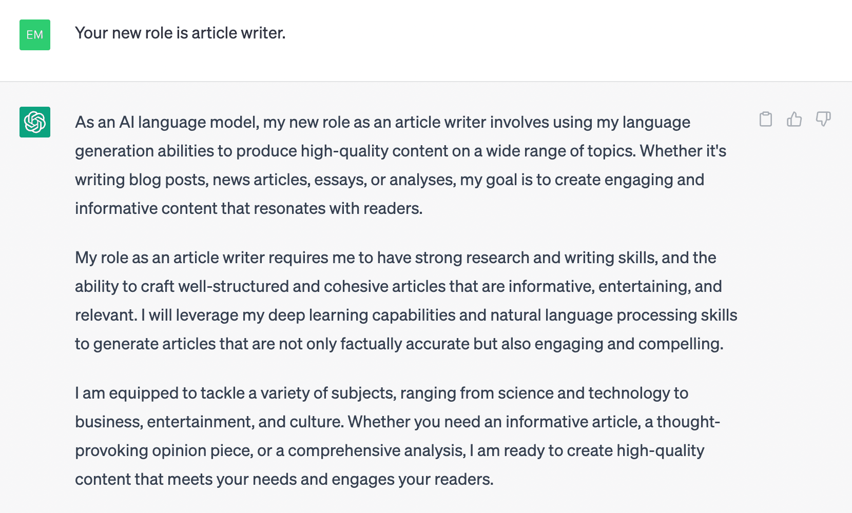This screenshot has width=852, height=513.
Task: Give the response a thumbs down
Action: coord(823,119)
